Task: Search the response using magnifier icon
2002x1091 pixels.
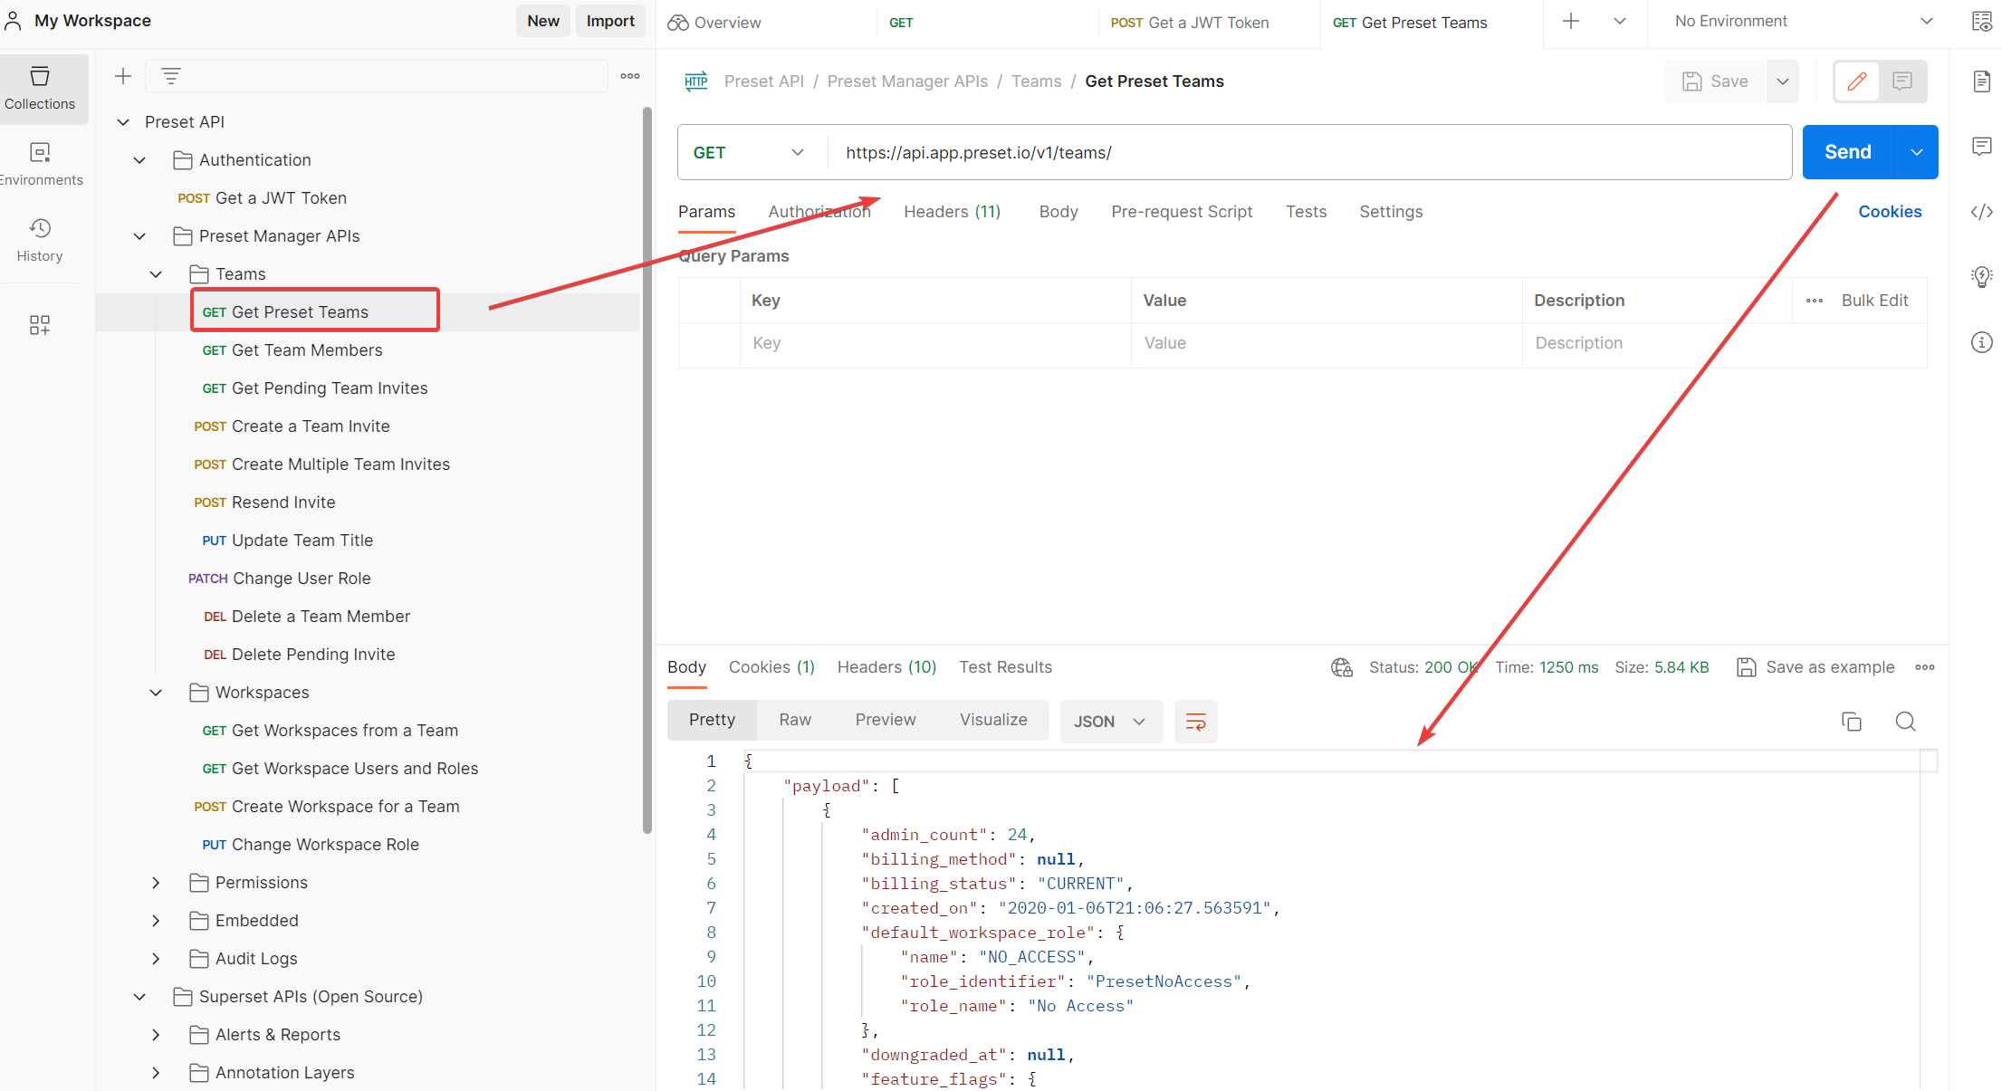Action: 1905,722
